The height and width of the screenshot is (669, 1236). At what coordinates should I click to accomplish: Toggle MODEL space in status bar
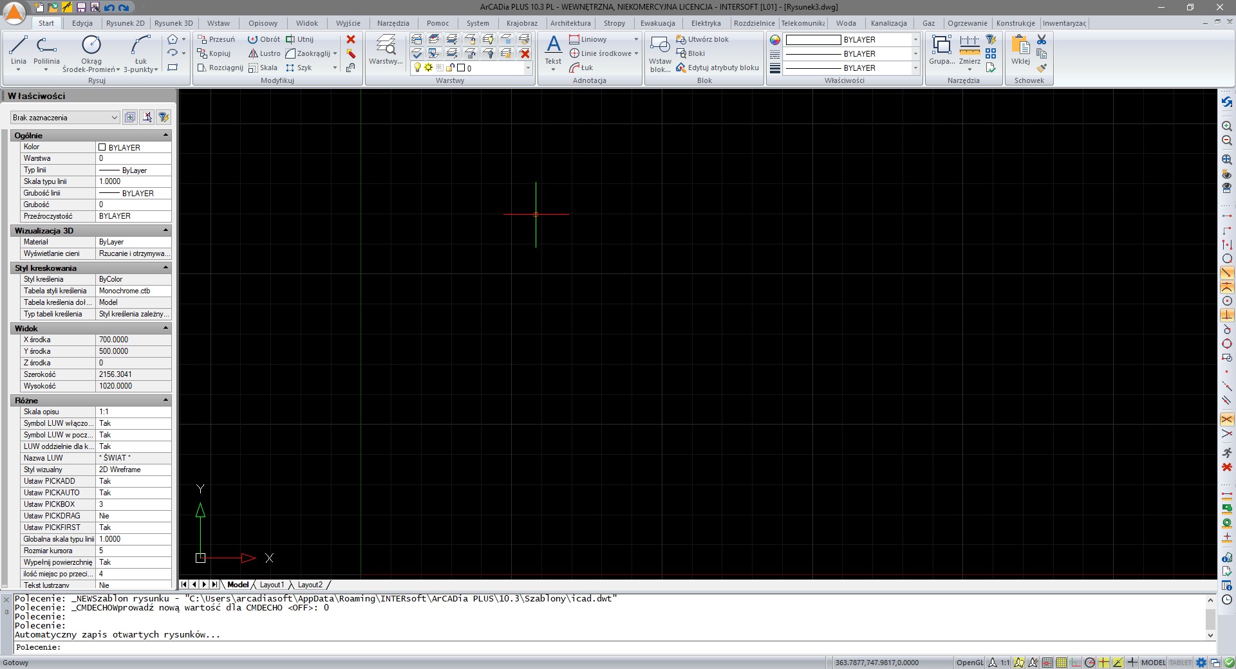[x=1154, y=663]
